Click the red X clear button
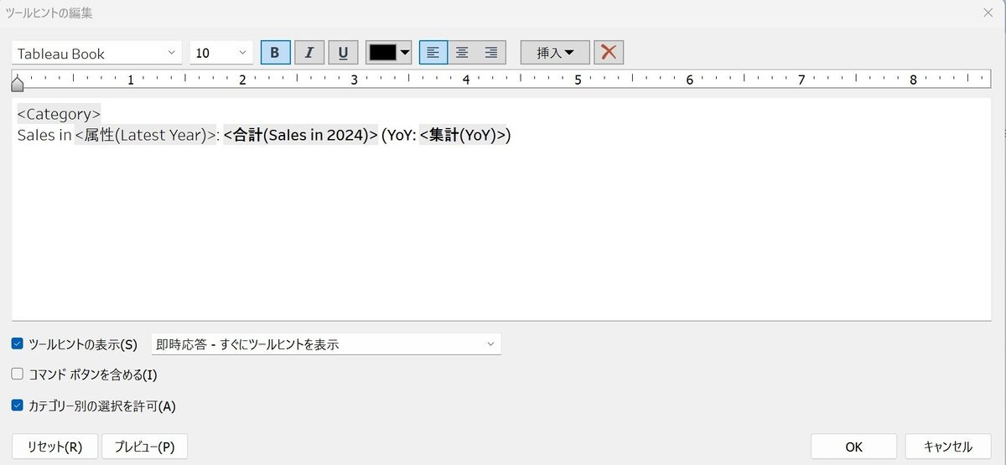 pos(609,53)
